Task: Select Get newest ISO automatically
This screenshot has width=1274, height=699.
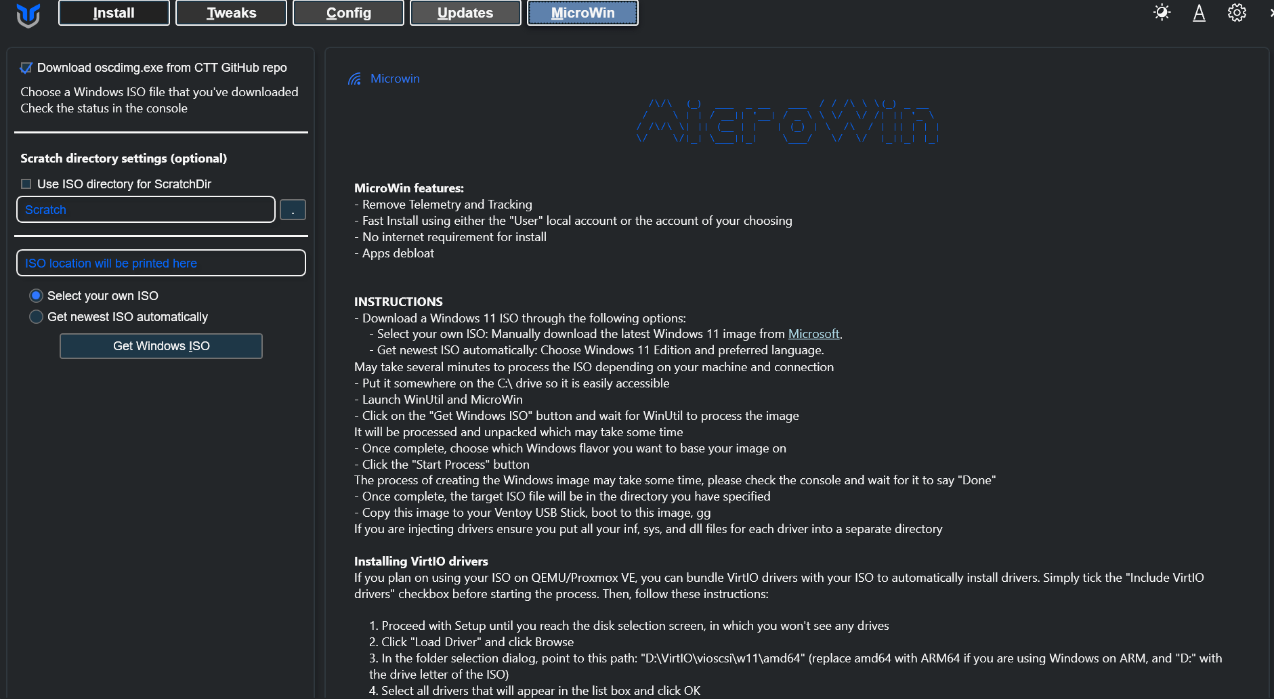Action: [x=37, y=317]
